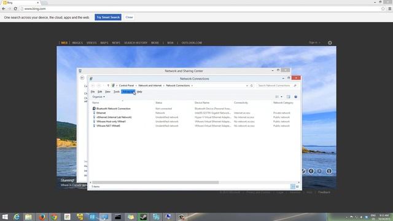393x221 pixels.
Task: Sort by the Device Name column header
Action: [202, 103]
